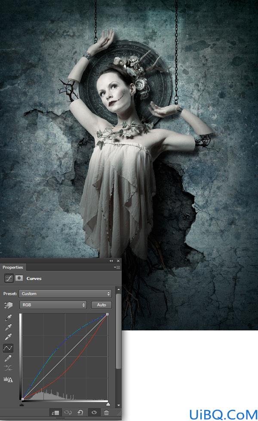Image resolution: width=258 pixels, height=421 pixels.
Task: Select the on-image targeted adjustment hand tool
Action: [x=8, y=305]
